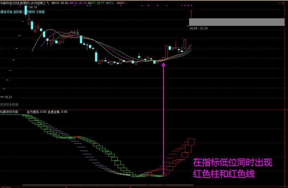Select the 私募波段共振 indicator name

[9, 112]
